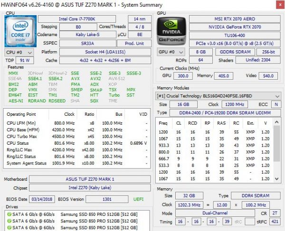Click the total memory 32 GB field
This screenshot has width=285, height=231.
[x=189, y=195]
